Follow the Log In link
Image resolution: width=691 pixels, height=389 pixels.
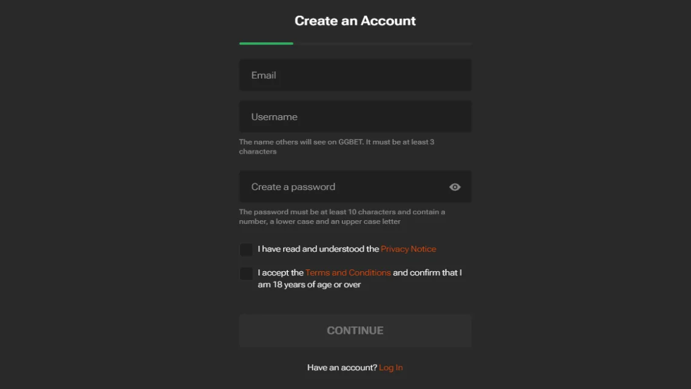[391, 367]
